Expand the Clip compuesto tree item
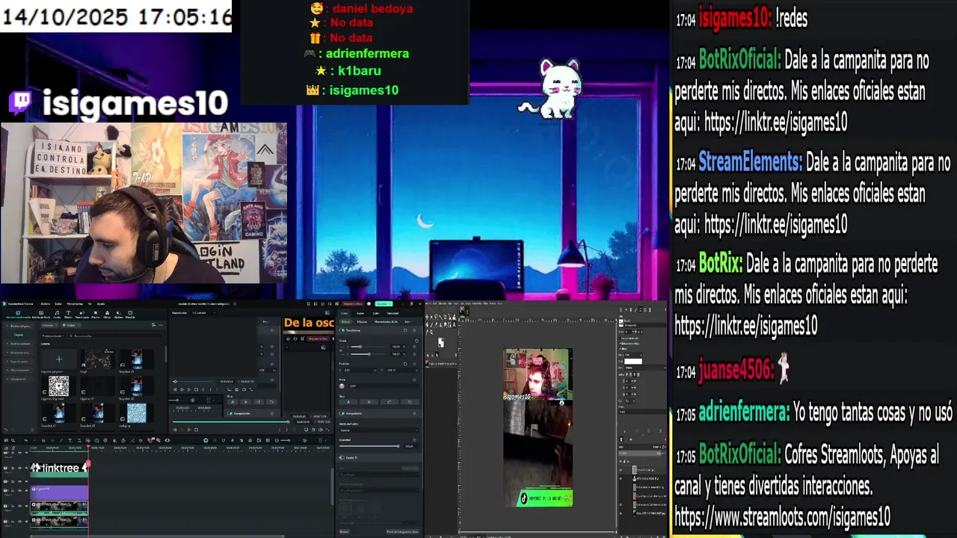The height and width of the screenshot is (538, 957). pos(19,370)
